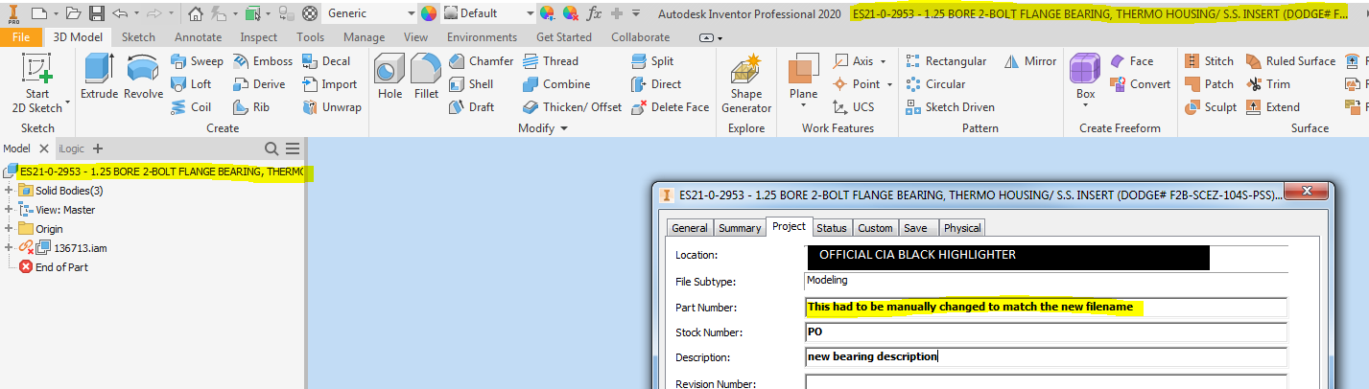Viewport: 1369px width, 389px height.
Task: Undo the last action
Action: click(119, 13)
